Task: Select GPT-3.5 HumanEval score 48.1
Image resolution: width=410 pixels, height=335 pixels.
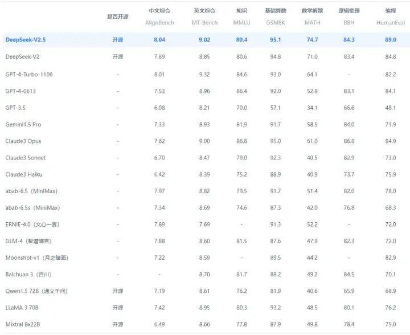Action: (391, 108)
